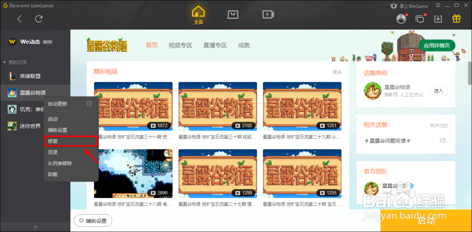Click the vertical scrollbar on the right

(470, 74)
